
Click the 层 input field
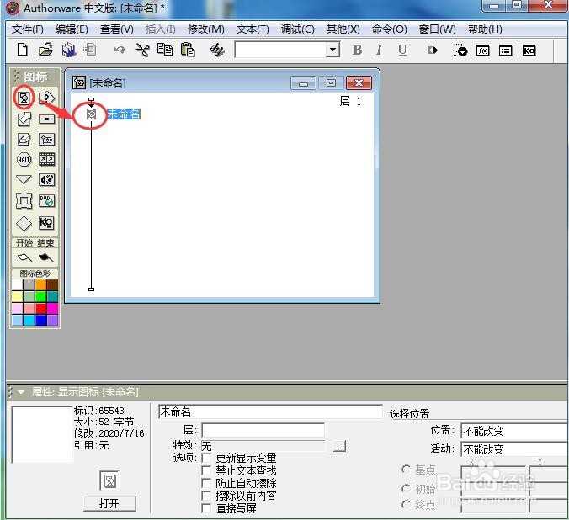coord(263,430)
